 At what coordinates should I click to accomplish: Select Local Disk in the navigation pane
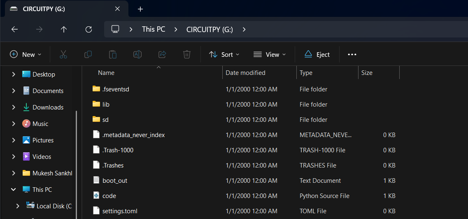54,206
